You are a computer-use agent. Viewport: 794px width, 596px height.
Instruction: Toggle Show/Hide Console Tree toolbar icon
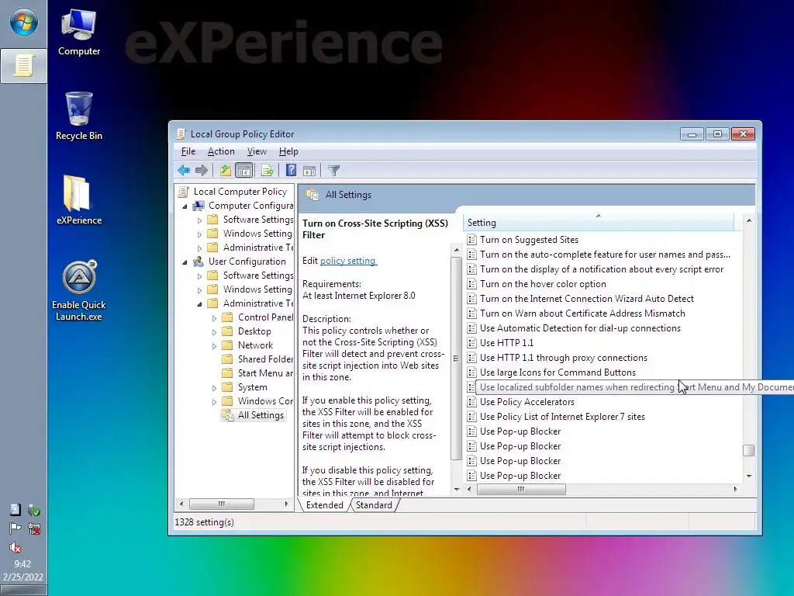point(243,170)
